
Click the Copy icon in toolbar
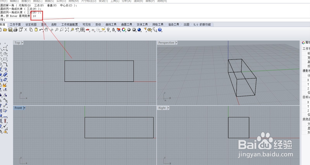point(31,30)
